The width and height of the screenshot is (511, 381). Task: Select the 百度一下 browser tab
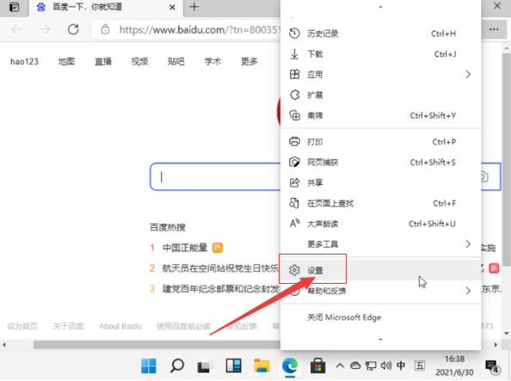[106, 8]
